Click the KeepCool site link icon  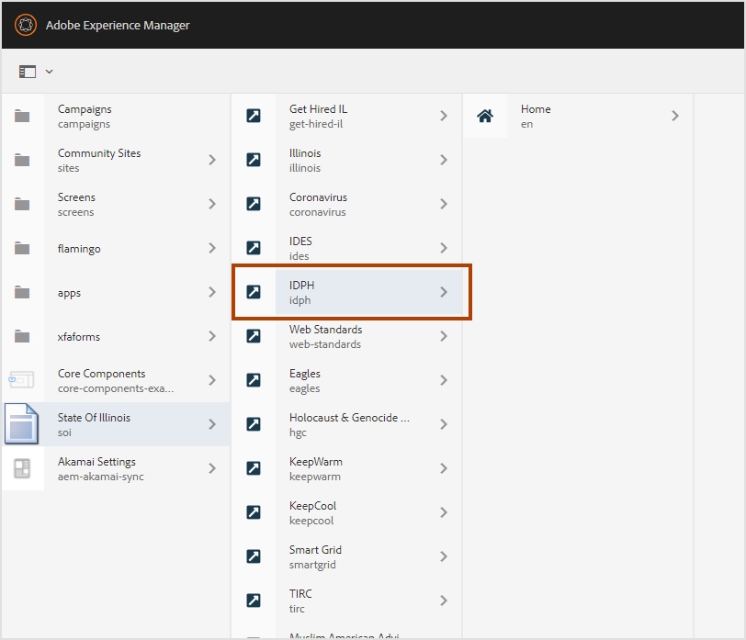click(254, 512)
